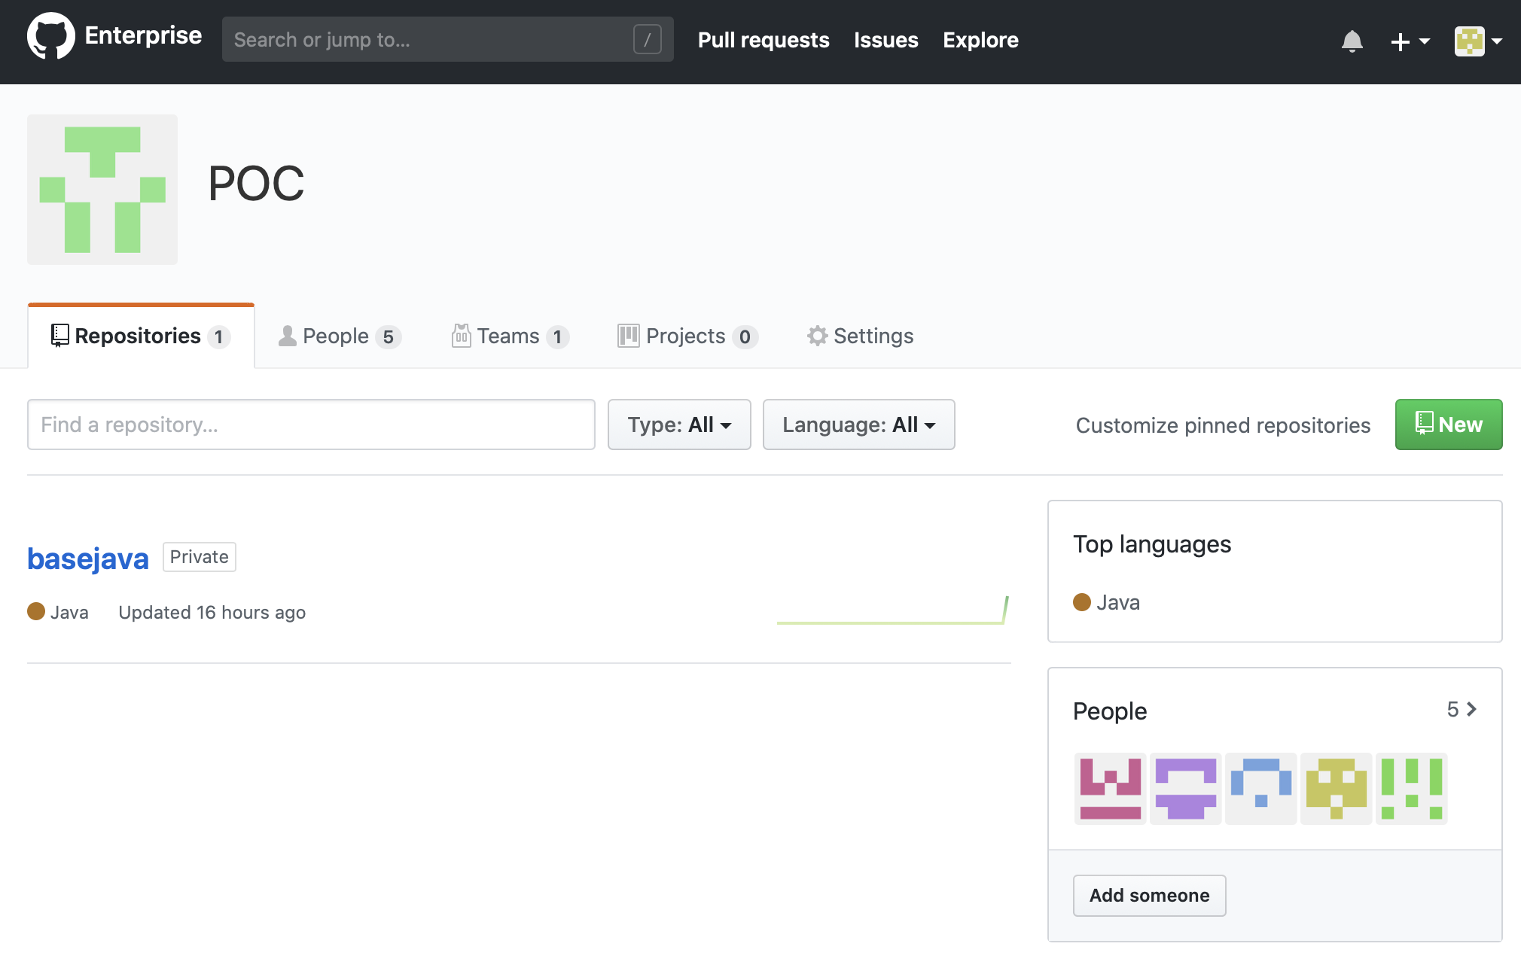Expand the Type: All filter dropdown

tap(679, 425)
